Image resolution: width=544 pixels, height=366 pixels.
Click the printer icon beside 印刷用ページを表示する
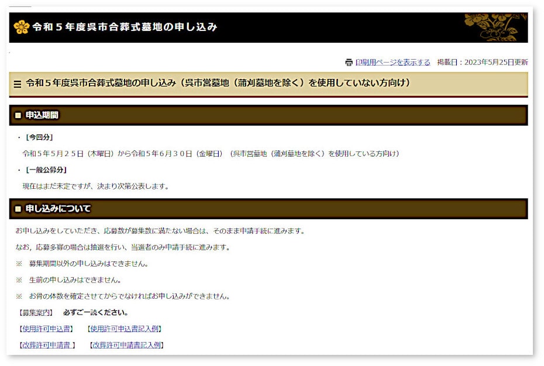pyautogui.click(x=349, y=63)
